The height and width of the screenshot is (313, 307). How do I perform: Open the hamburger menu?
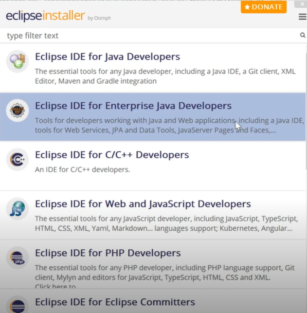(x=303, y=17)
